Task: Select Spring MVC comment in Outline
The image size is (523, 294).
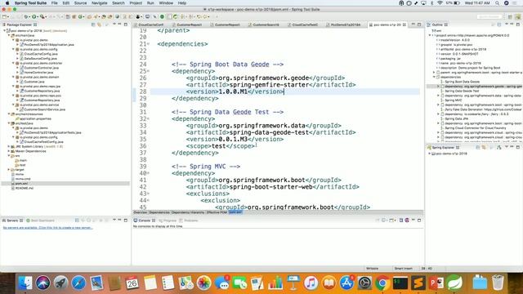Action: [454, 100]
